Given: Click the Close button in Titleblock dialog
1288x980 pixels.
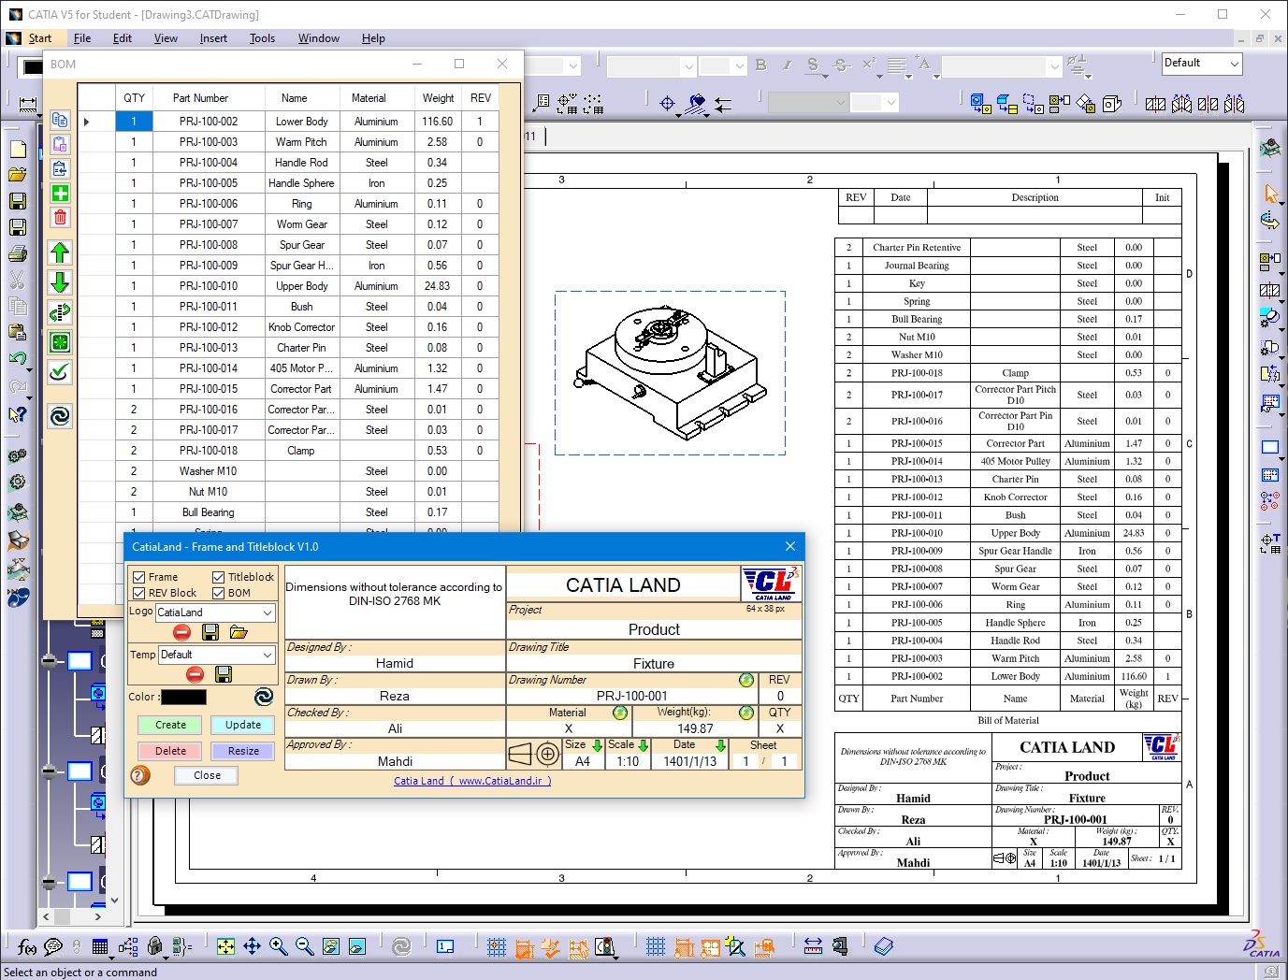Looking at the screenshot, I should pyautogui.click(x=207, y=775).
